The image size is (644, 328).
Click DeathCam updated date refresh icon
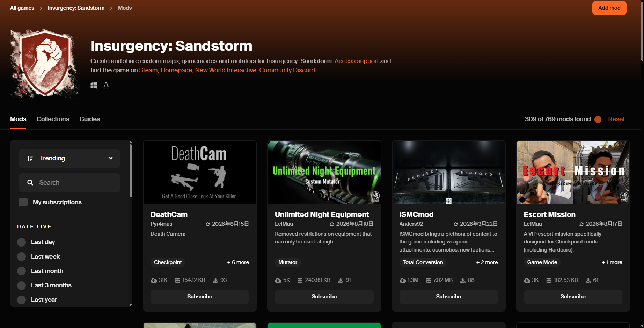(208, 224)
